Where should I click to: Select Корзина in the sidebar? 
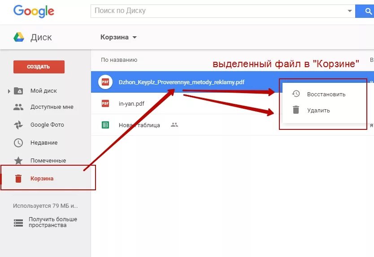pyautogui.click(x=42, y=178)
